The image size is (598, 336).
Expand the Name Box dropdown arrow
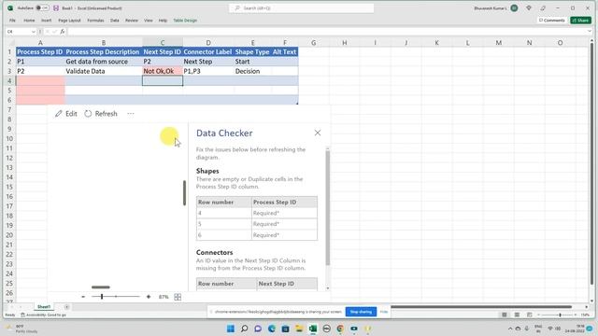34,32
